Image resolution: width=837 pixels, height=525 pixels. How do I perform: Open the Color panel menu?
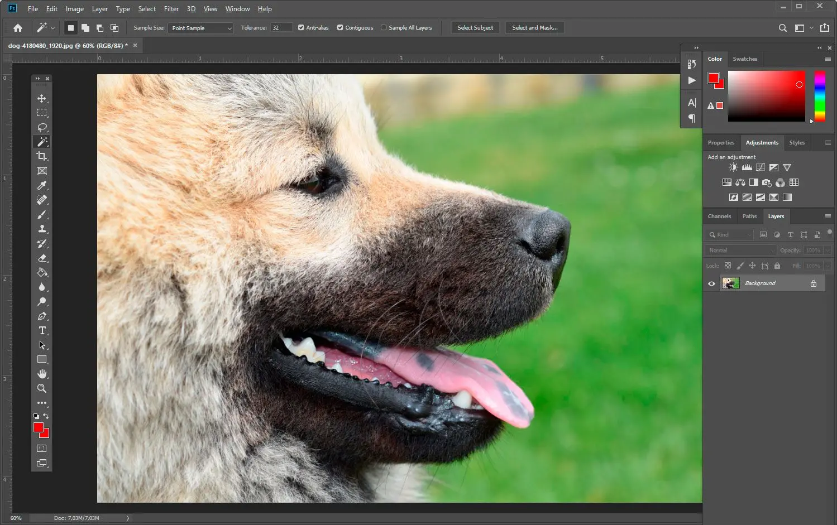coord(828,59)
